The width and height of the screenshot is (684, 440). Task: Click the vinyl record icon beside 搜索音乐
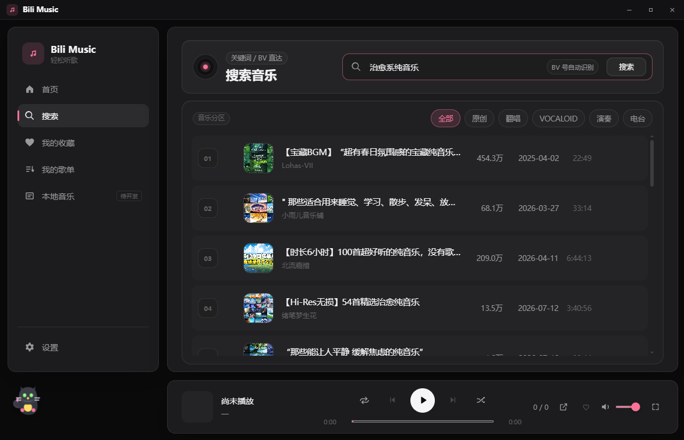pos(205,67)
